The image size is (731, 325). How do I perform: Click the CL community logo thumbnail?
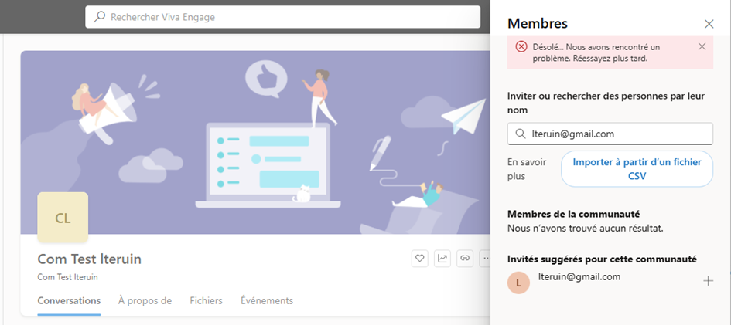pyautogui.click(x=63, y=218)
